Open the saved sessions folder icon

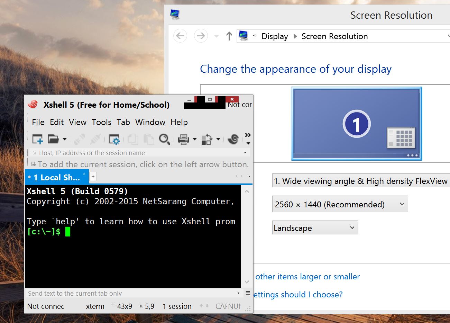54,138
